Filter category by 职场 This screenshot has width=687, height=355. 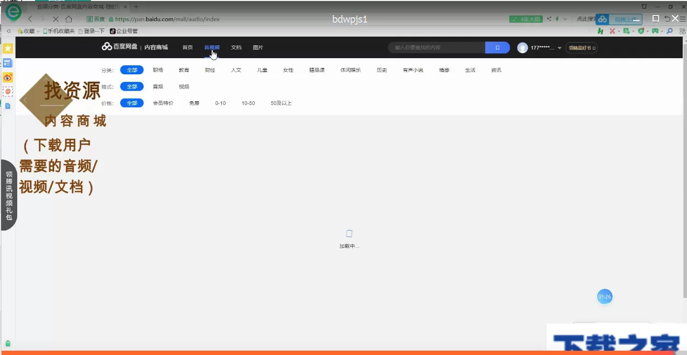[x=158, y=70]
